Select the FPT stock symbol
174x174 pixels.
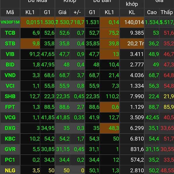point(10,107)
